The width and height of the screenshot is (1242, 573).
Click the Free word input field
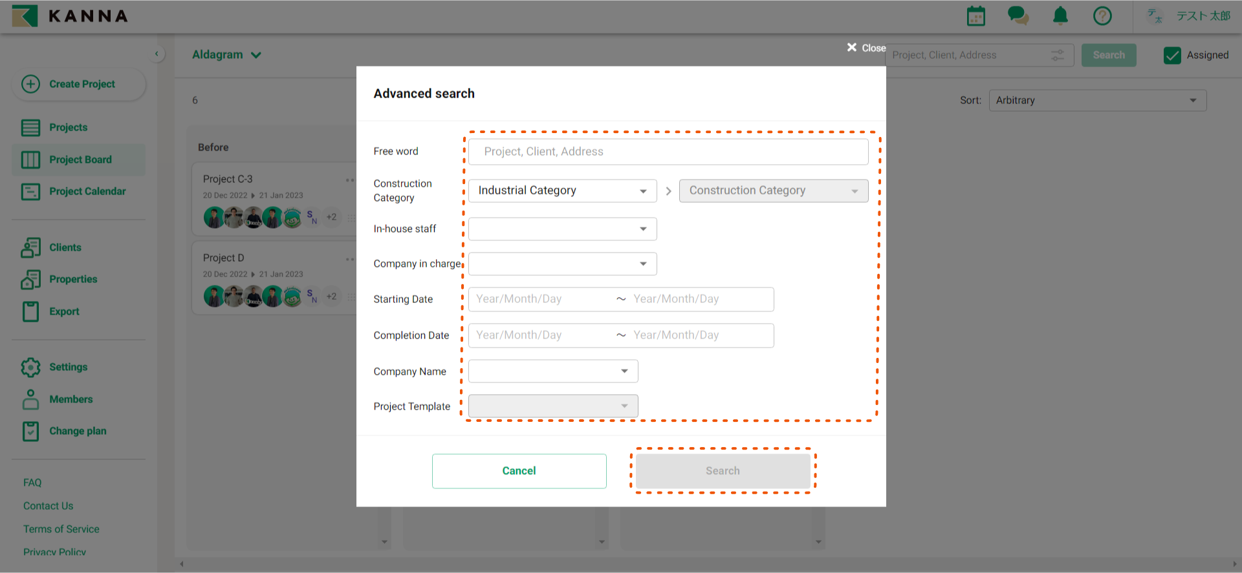tap(668, 152)
